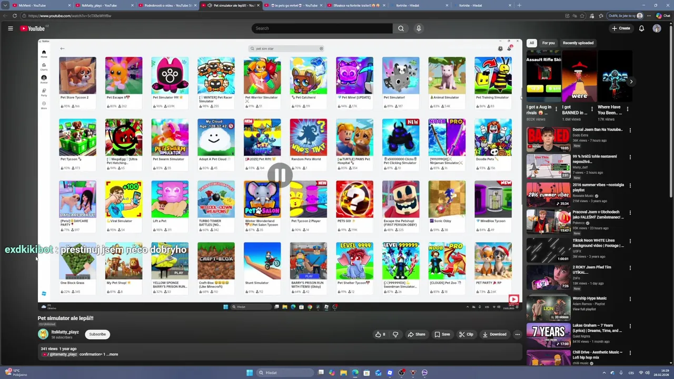Share the video
This screenshot has width=674, height=379.
[x=416, y=334]
